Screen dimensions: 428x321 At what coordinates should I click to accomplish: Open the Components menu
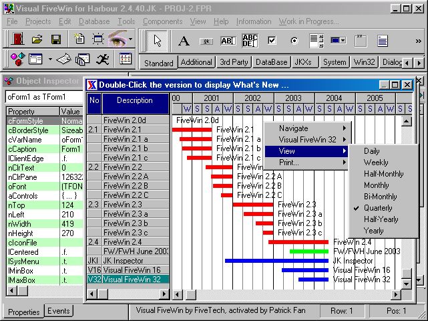pyautogui.click(x=162, y=21)
